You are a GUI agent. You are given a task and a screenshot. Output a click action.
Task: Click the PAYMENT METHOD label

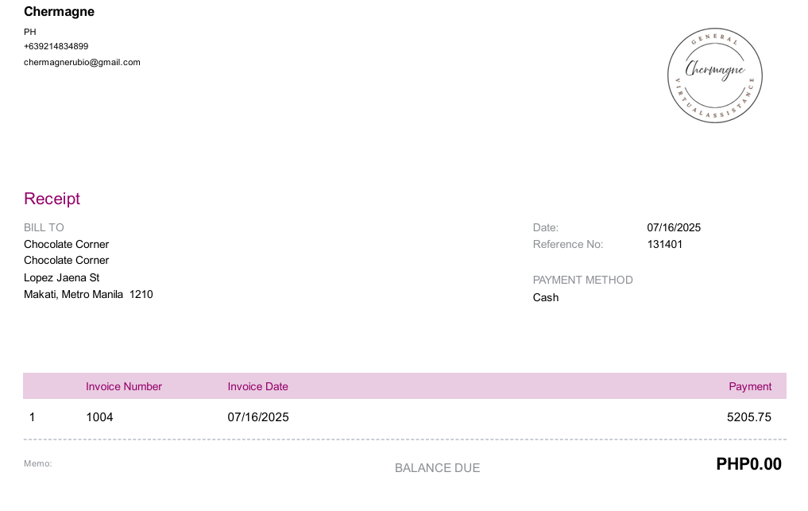pyautogui.click(x=583, y=280)
